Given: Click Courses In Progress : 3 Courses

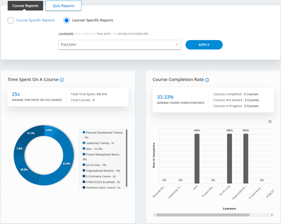Looking at the screenshot, I should [236, 106].
